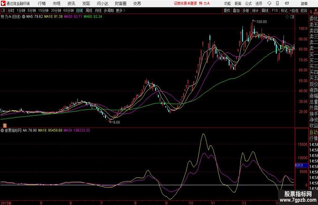The image size is (318, 205).
Task: Click the 108.00 high price label
Action: point(262,22)
